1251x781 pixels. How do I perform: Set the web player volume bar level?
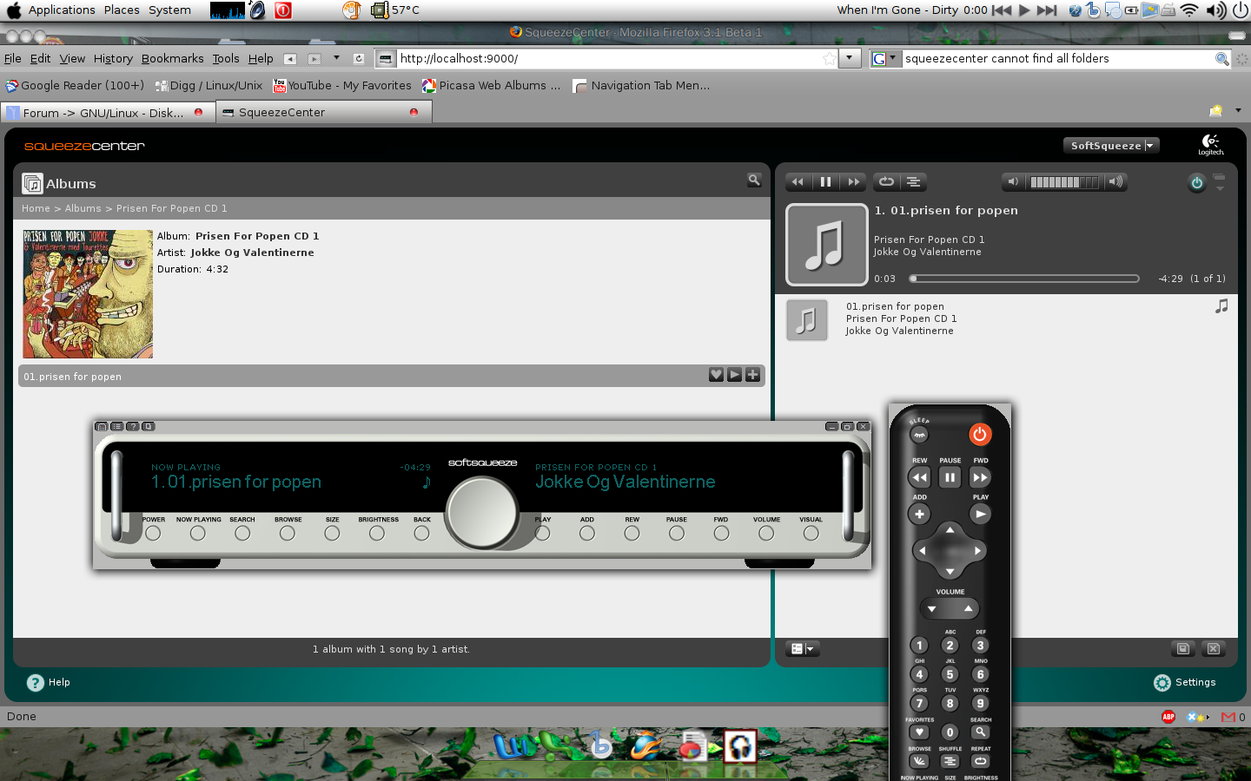tap(1064, 182)
